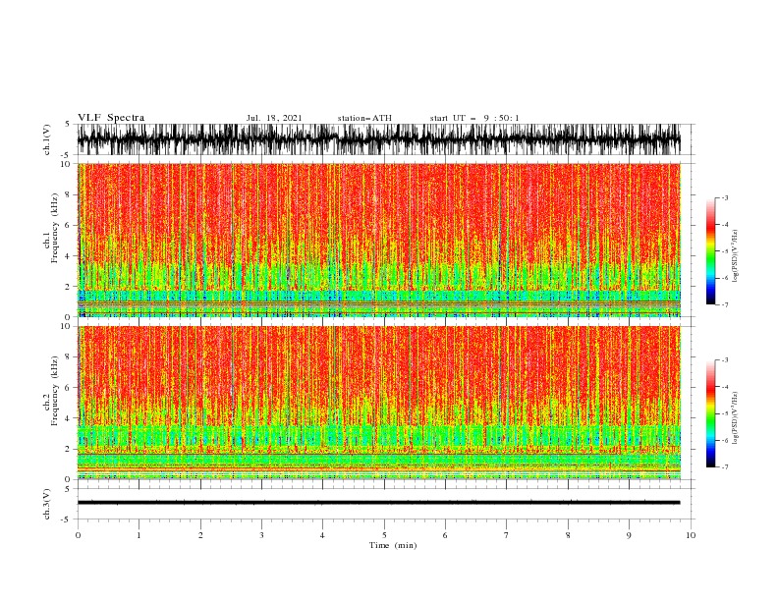The image size is (778, 601).
Task: Click time axis tick label "7"
Action: coord(507,535)
